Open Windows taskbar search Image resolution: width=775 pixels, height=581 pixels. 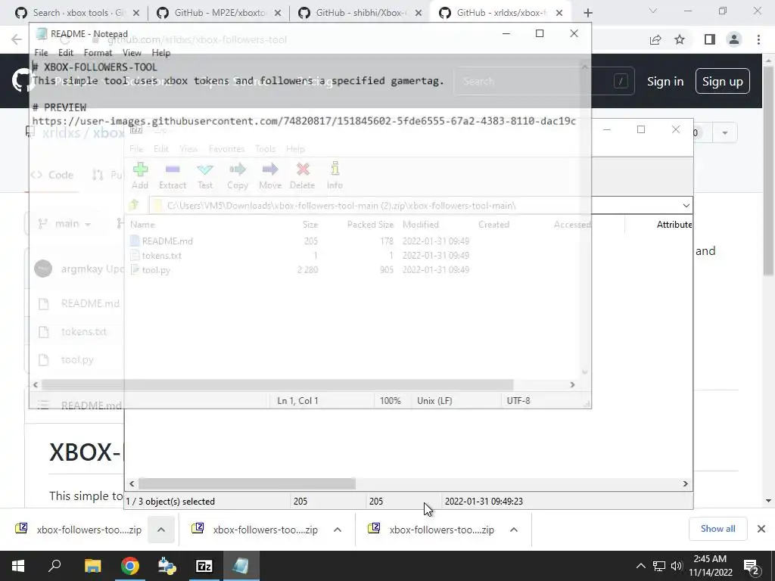(x=54, y=566)
